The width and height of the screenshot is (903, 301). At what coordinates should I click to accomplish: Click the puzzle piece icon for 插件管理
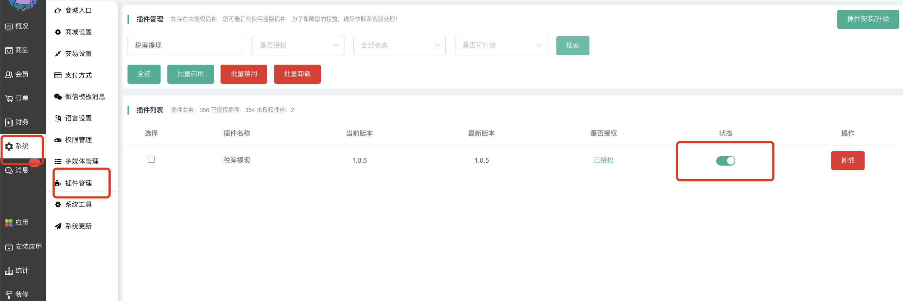(58, 183)
